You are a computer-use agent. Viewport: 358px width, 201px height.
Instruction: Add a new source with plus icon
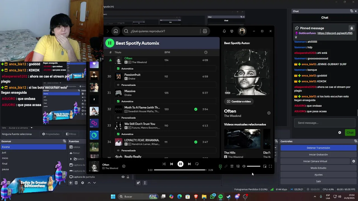(x=71, y=183)
